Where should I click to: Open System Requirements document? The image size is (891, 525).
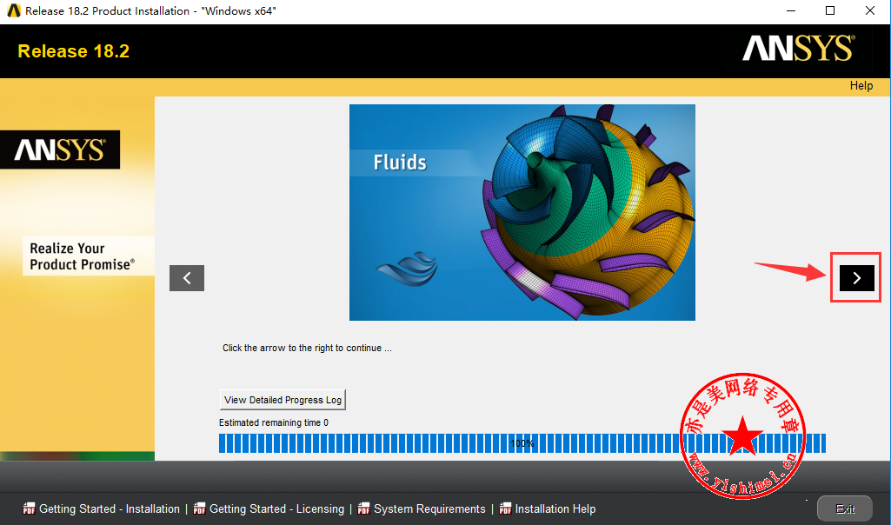429,509
